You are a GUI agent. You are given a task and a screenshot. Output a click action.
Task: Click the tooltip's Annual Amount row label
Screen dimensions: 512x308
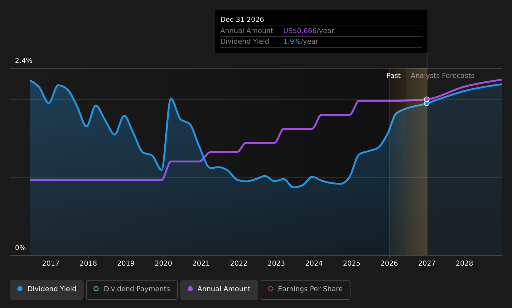point(247,31)
